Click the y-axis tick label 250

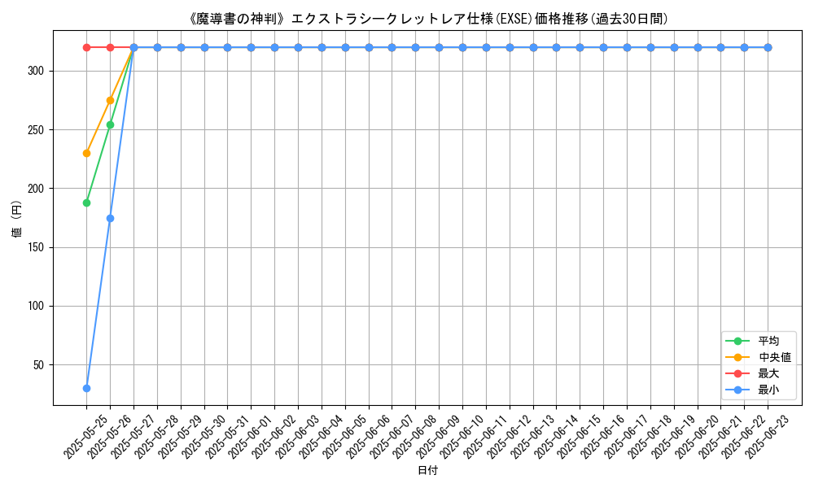[35, 129]
